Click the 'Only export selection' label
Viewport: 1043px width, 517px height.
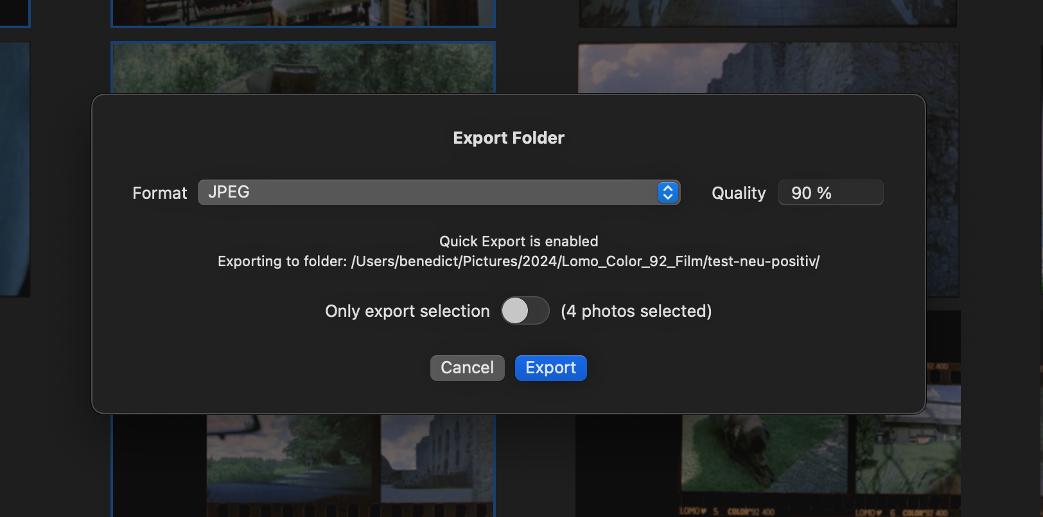[x=407, y=311]
